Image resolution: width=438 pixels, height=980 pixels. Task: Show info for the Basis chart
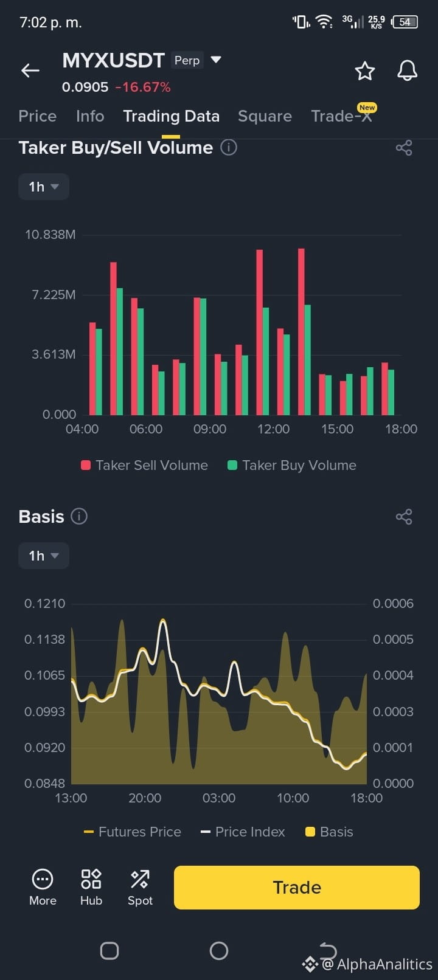pyautogui.click(x=79, y=516)
